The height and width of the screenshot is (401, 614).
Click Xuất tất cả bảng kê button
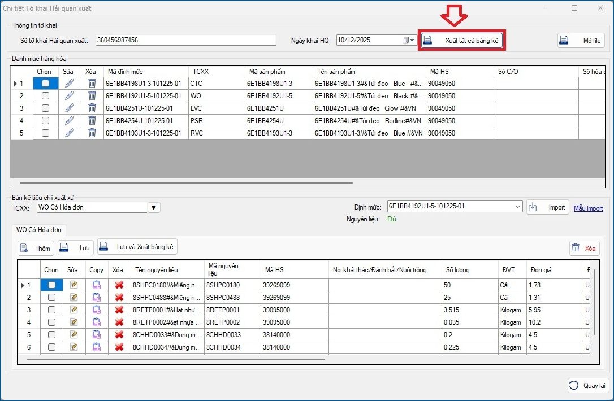[462, 41]
